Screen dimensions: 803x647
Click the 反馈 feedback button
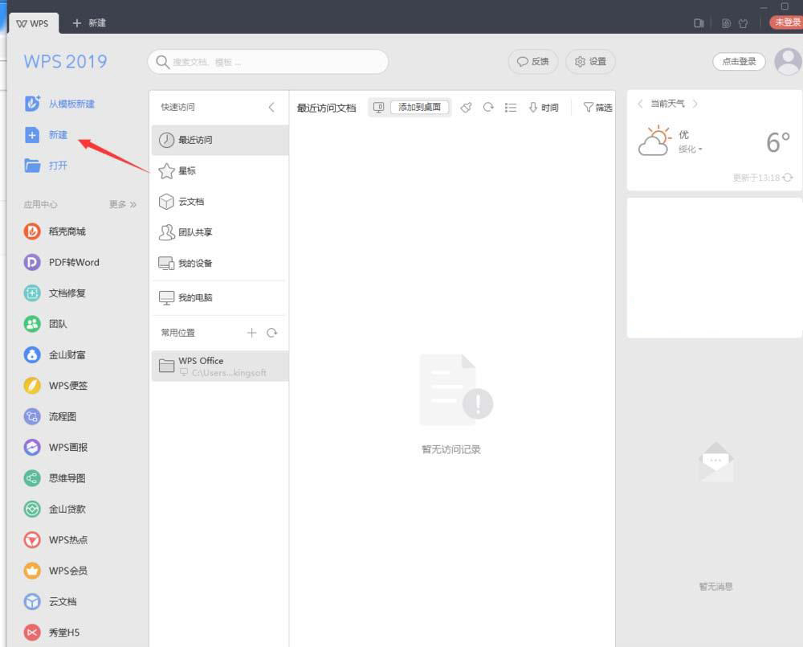click(533, 62)
